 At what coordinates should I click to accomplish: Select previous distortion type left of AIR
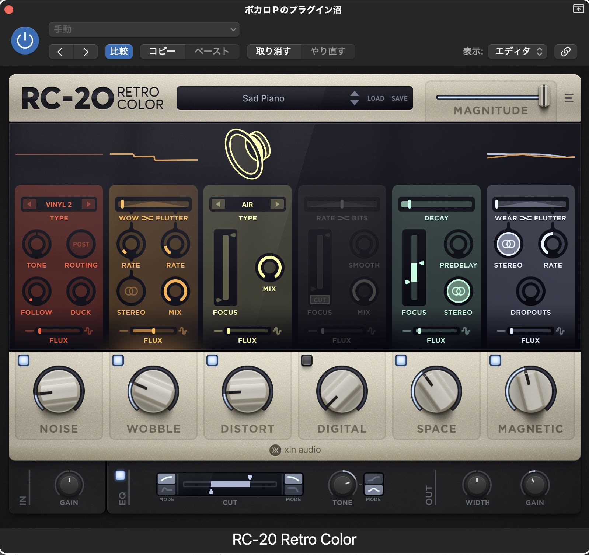pyautogui.click(x=218, y=204)
